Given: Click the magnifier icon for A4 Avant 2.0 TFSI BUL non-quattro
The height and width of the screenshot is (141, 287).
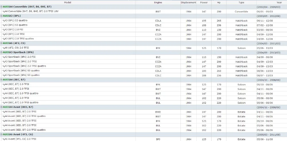Looking at the screenshot, I should point(3,125).
